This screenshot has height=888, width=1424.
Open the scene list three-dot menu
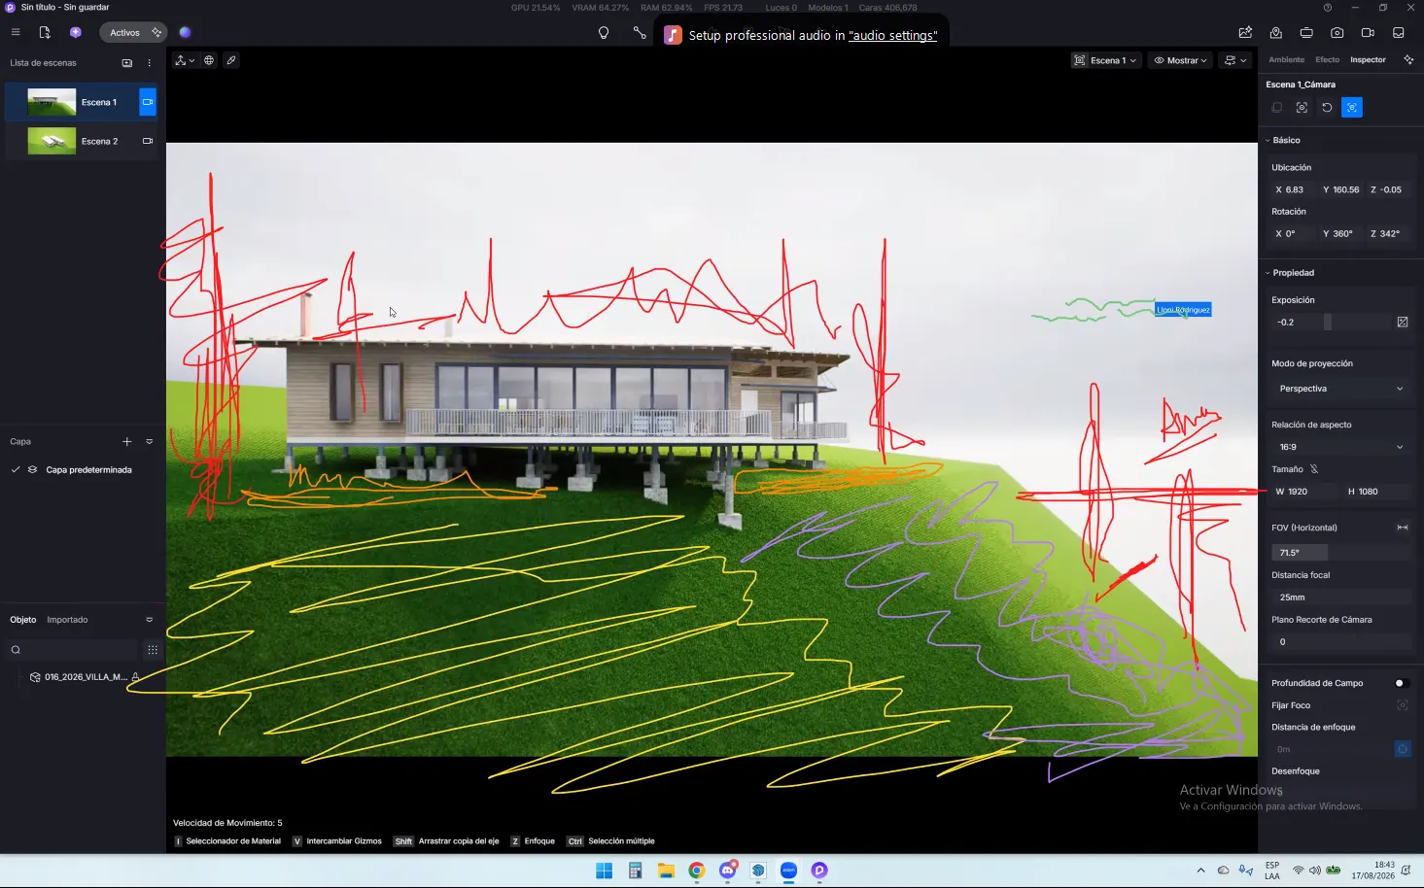[x=149, y=63]
